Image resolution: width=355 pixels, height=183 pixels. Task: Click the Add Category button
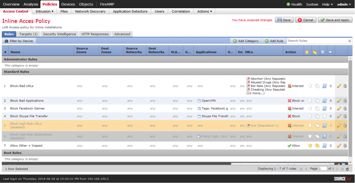tap(246, 41)
